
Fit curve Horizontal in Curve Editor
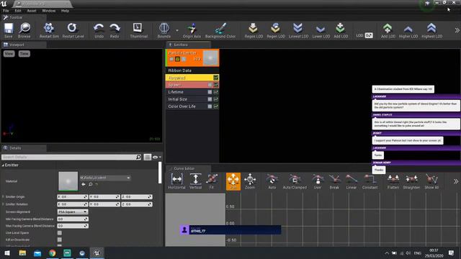(176, 181)
